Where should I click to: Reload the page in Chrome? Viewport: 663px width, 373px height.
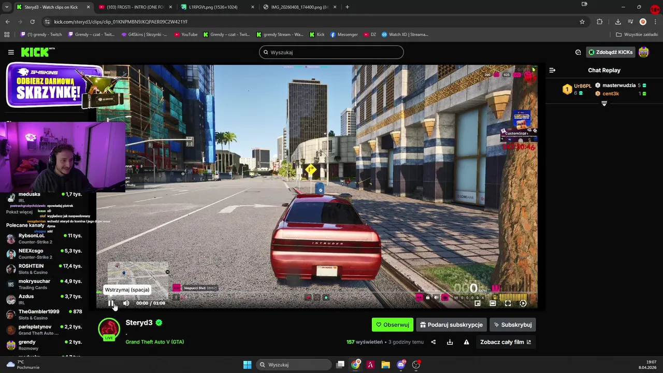tap(32, 22)
